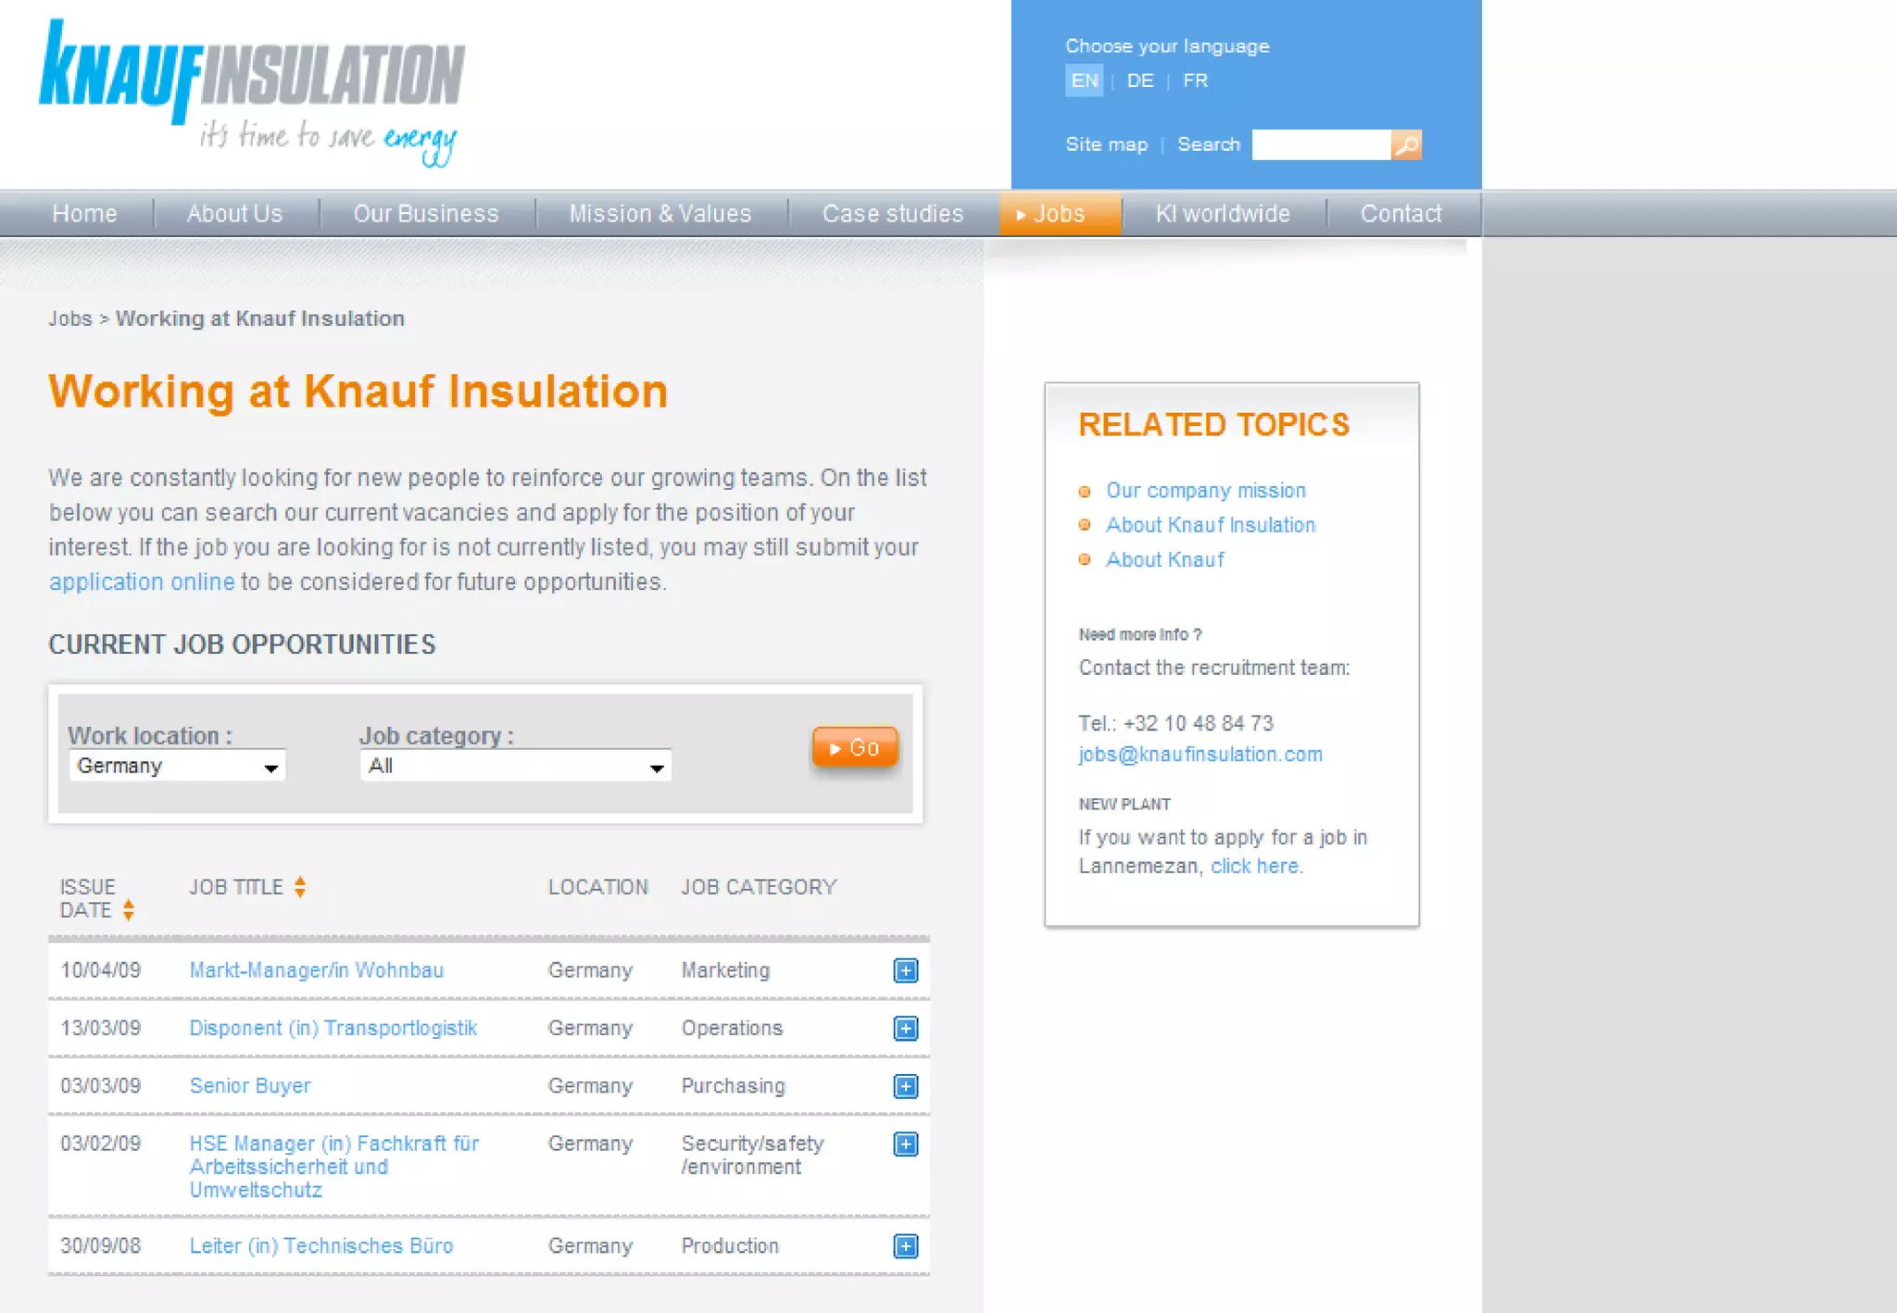Image resolution: width=1897 pixels, height=1313 pixels.
Task: Click the search magnifier icon button
Action: [x=1406, y=145]
